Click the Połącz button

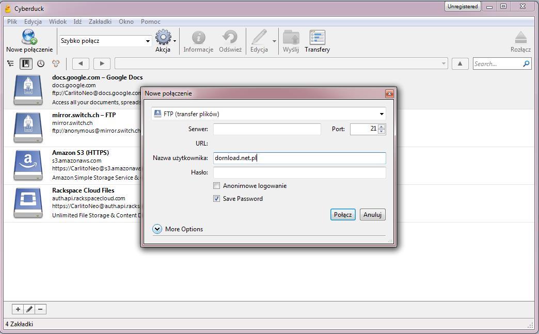(x=343, y=214)
